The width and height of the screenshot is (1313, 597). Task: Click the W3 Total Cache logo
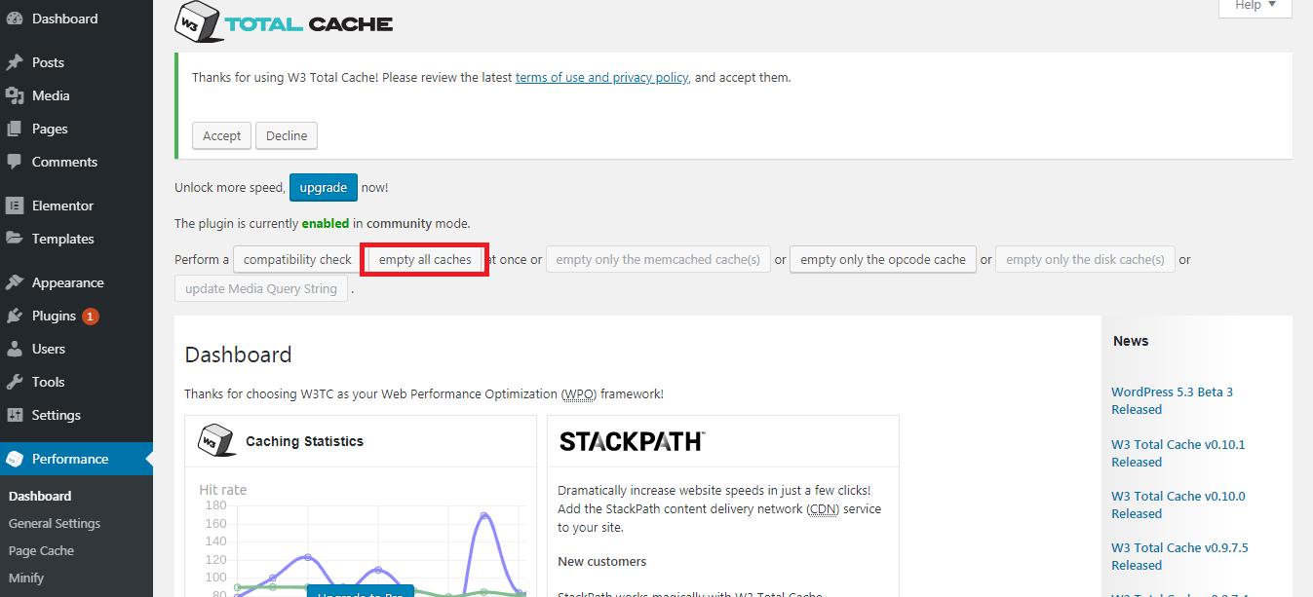point(284,22)
